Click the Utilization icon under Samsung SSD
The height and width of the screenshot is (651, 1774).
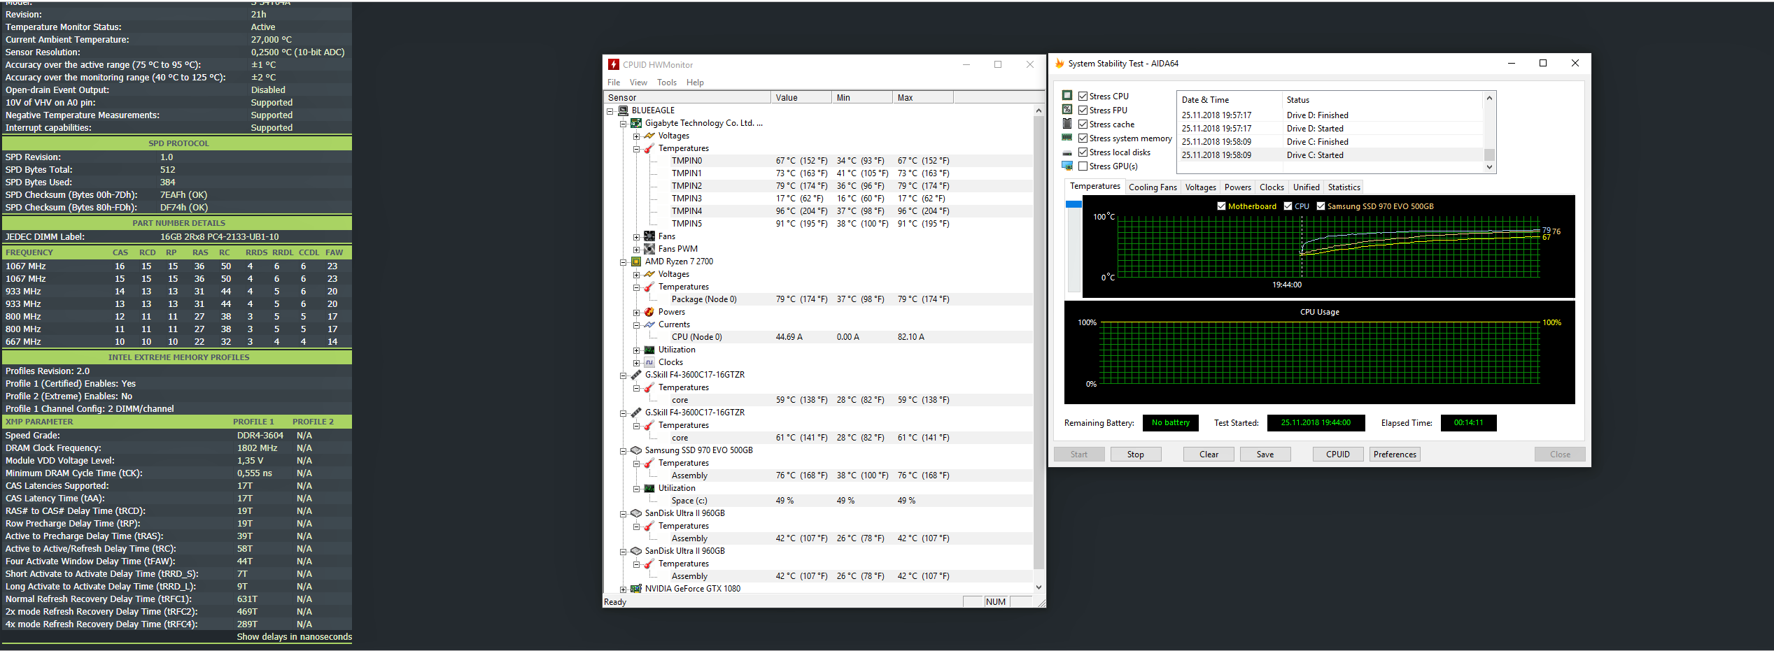649,488
